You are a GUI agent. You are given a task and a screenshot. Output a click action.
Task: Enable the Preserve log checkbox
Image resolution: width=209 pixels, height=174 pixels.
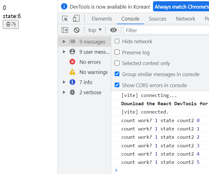(x=117, y=52)
